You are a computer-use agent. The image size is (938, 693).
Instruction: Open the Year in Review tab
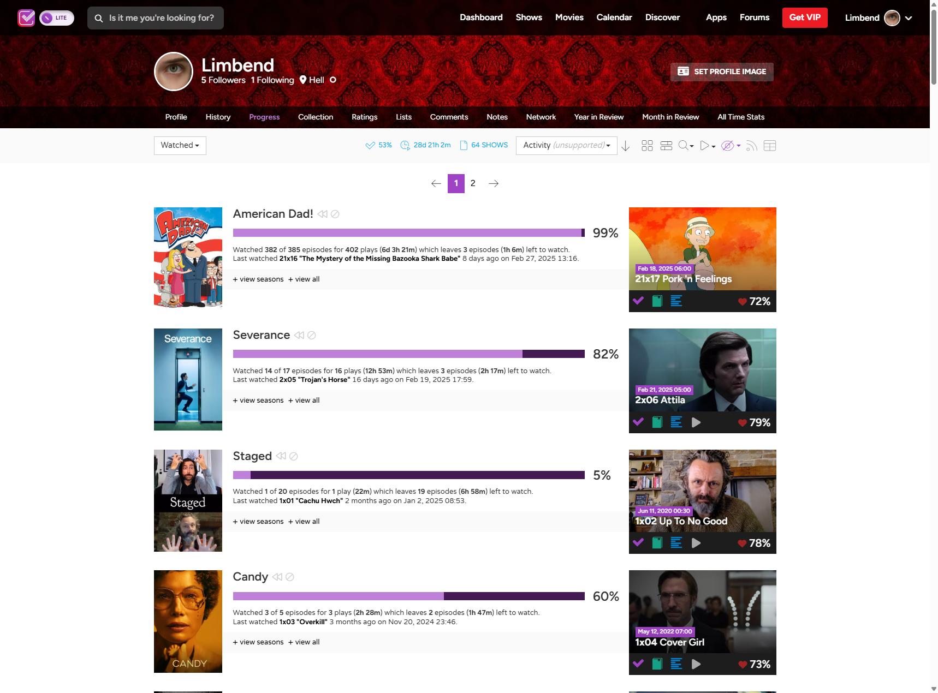[x=599, y=117]
